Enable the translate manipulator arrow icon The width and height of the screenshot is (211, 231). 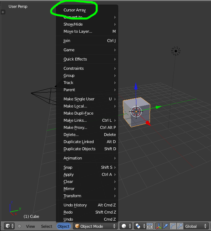point(166,226)
